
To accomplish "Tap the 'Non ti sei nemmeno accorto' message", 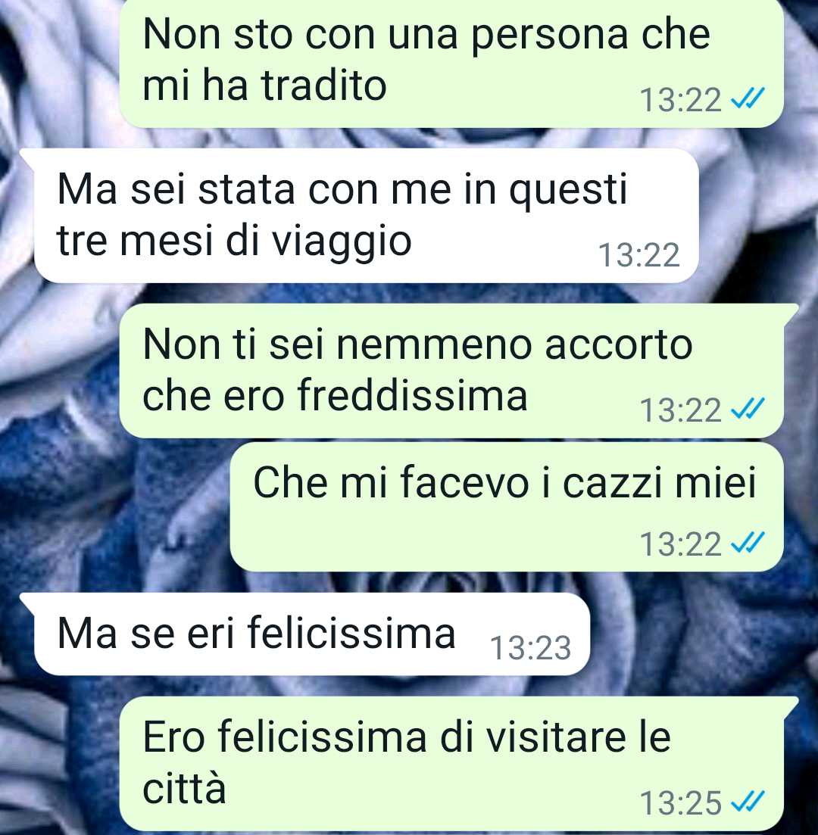I will click(x=451, y=371).
